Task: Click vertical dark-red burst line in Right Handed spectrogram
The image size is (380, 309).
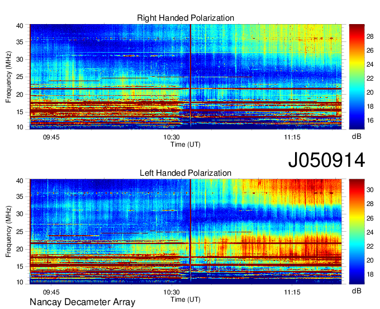Action: (x=191, y=75)
